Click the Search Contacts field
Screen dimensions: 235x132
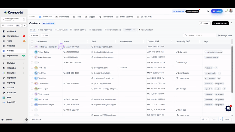click(x=200, y=35)
